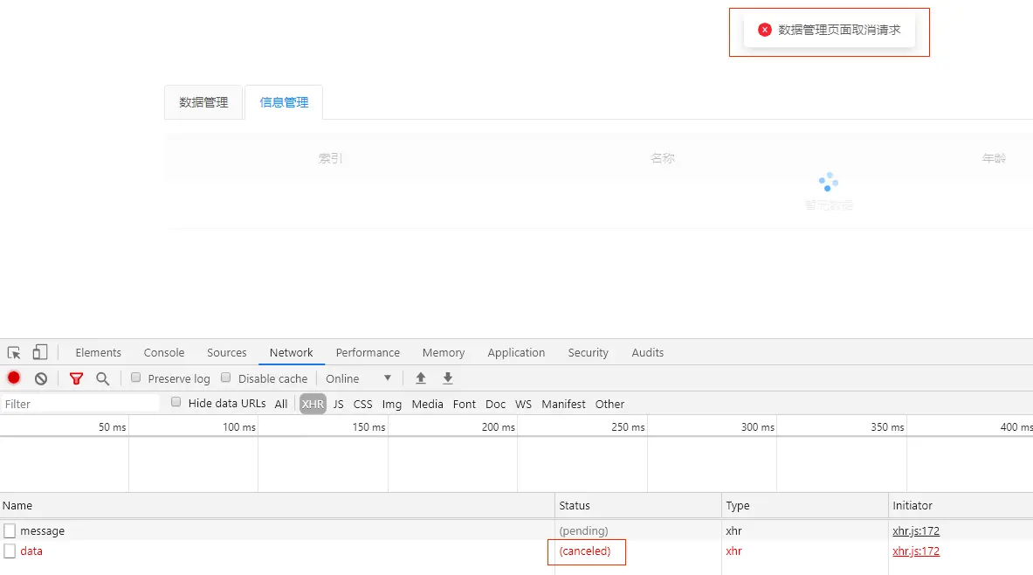This screenshot has height=575, width=1033.
Task: Open xhr.js:172 initiator link for message
Action: pos(916,530)
